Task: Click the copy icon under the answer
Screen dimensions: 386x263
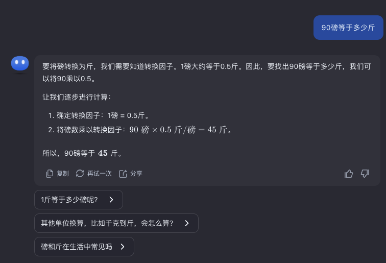Action: (50, 174)
